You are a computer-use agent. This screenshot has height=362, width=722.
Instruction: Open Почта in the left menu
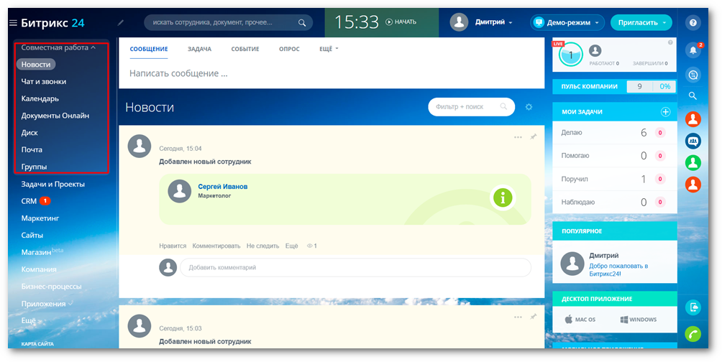coord(32,149)
